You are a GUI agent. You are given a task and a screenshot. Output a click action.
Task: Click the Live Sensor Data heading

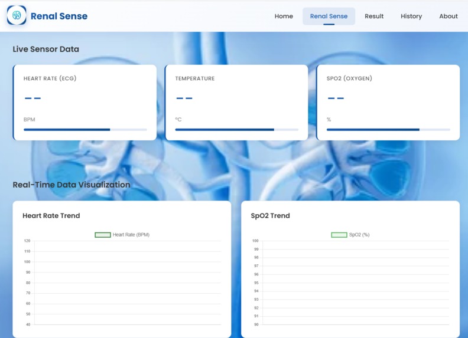(46, 49)
